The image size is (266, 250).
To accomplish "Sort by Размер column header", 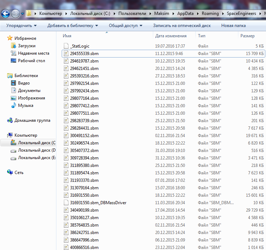I will pos(252,36).
